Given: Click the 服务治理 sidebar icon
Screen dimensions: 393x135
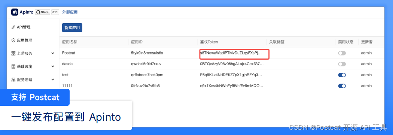Looking at the screenshot, I should pyautogui.click(x=13, y=80).
